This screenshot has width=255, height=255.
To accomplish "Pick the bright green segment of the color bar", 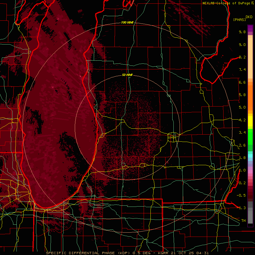I will (x=250, y=137).
